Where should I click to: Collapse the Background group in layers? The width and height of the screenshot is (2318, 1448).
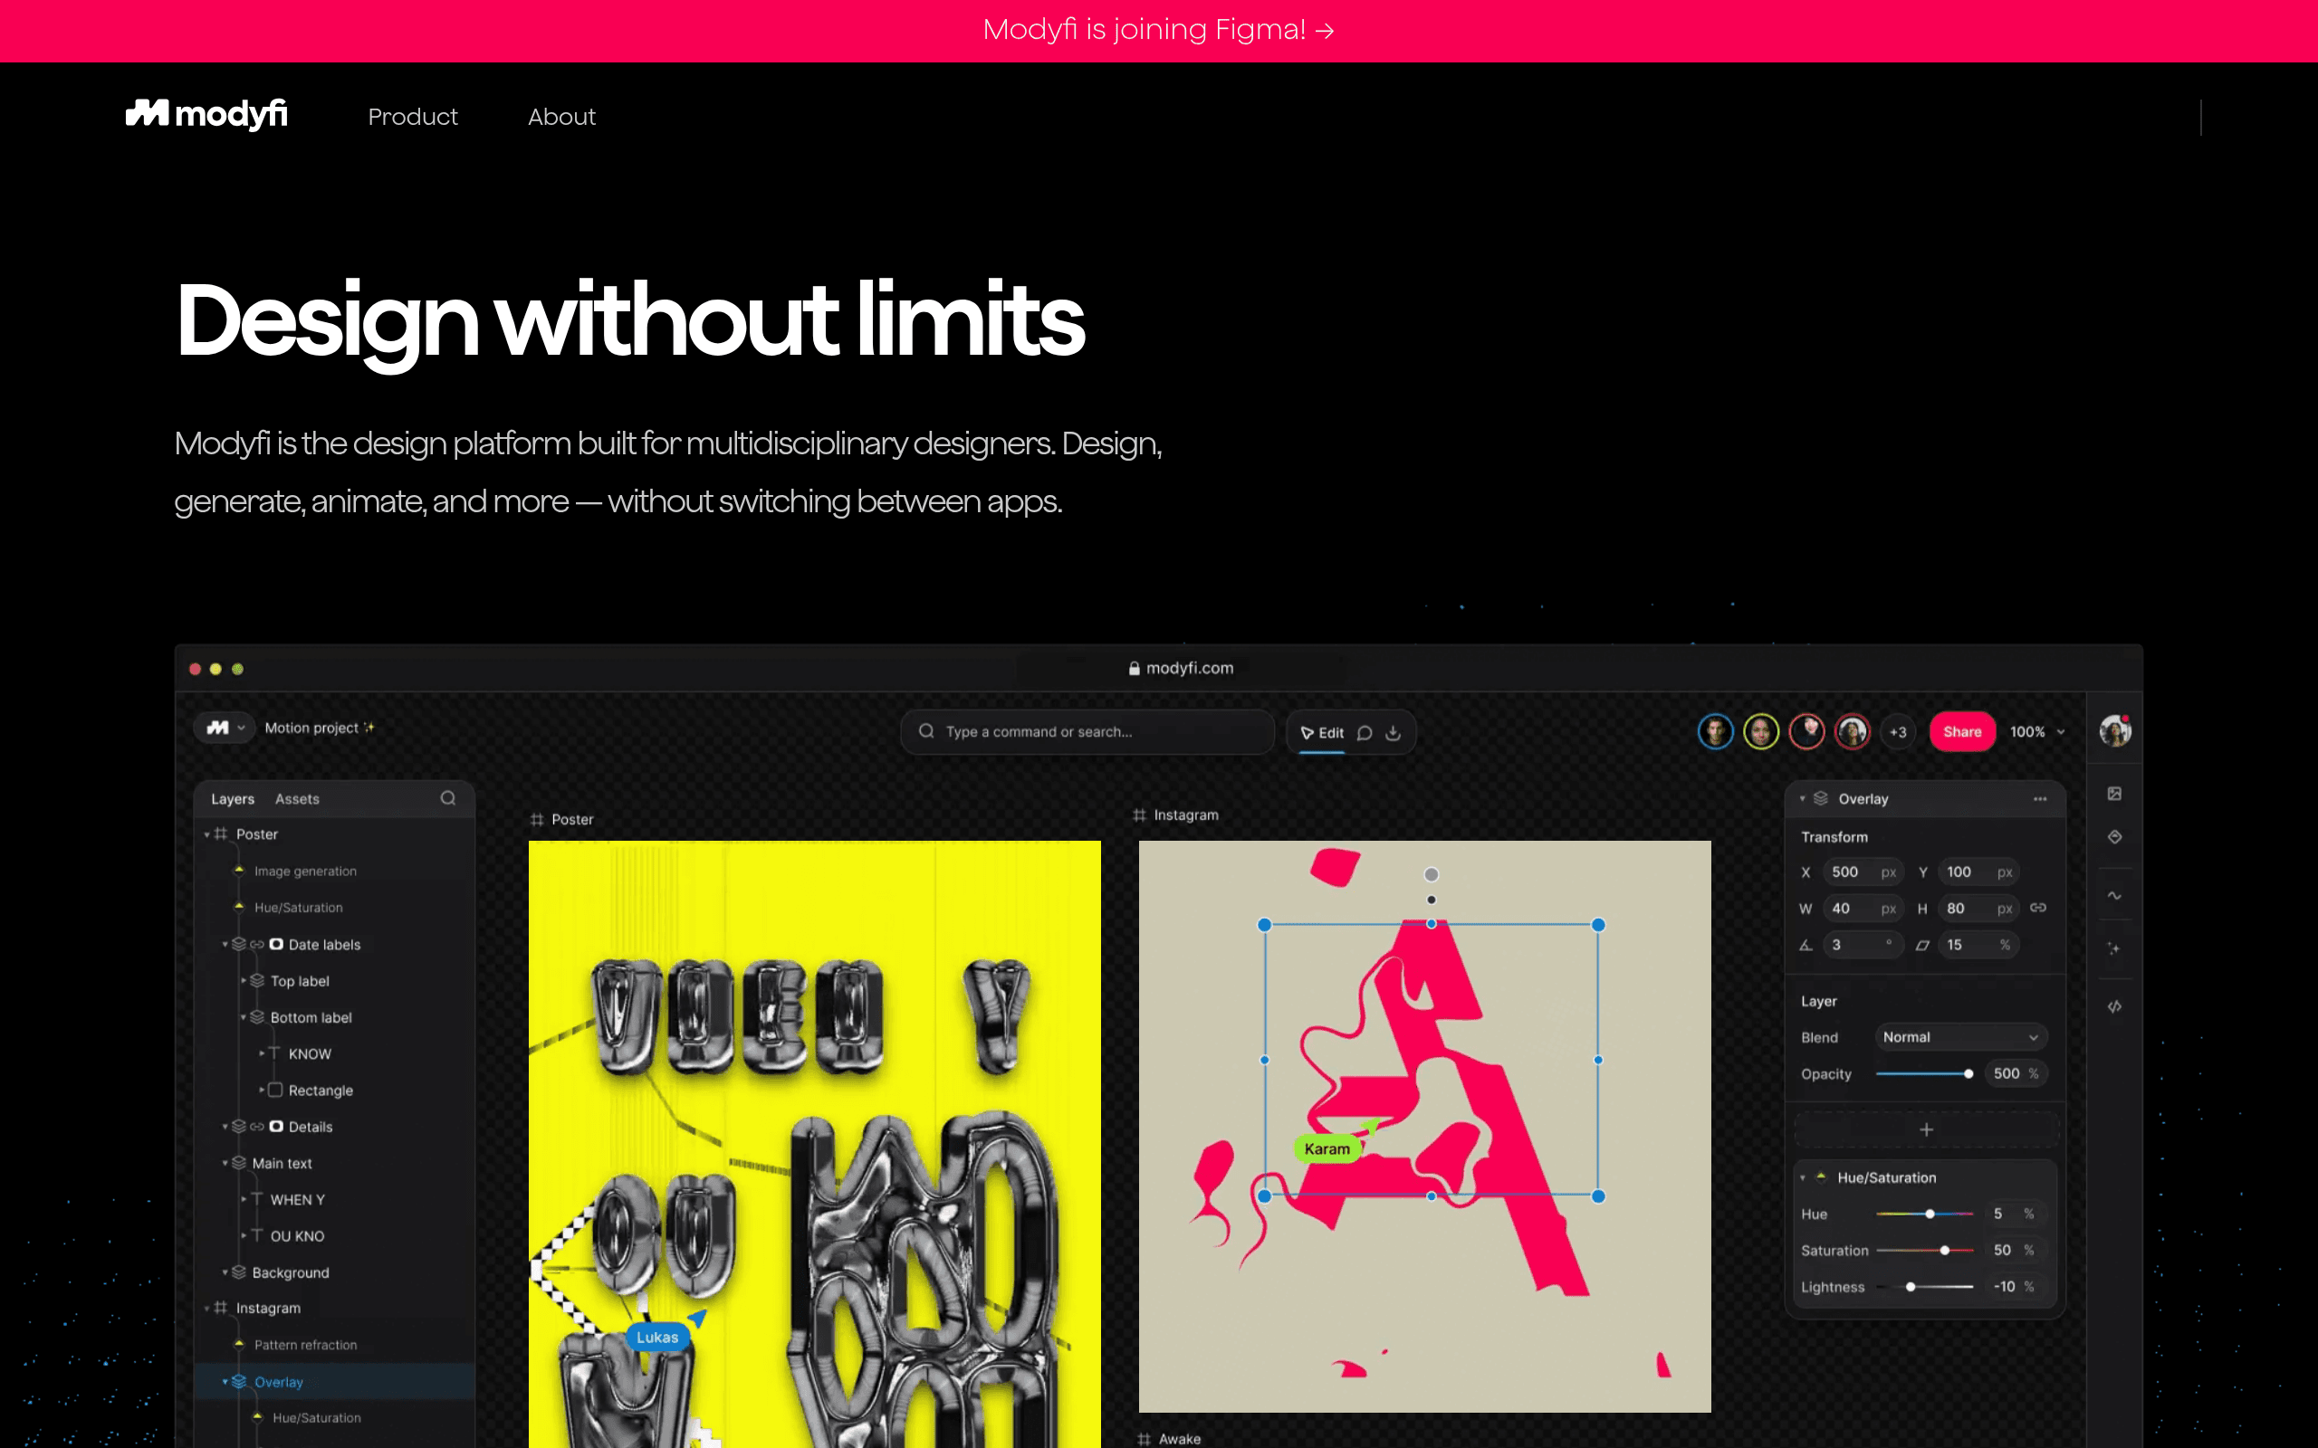tap(225, 1272)
